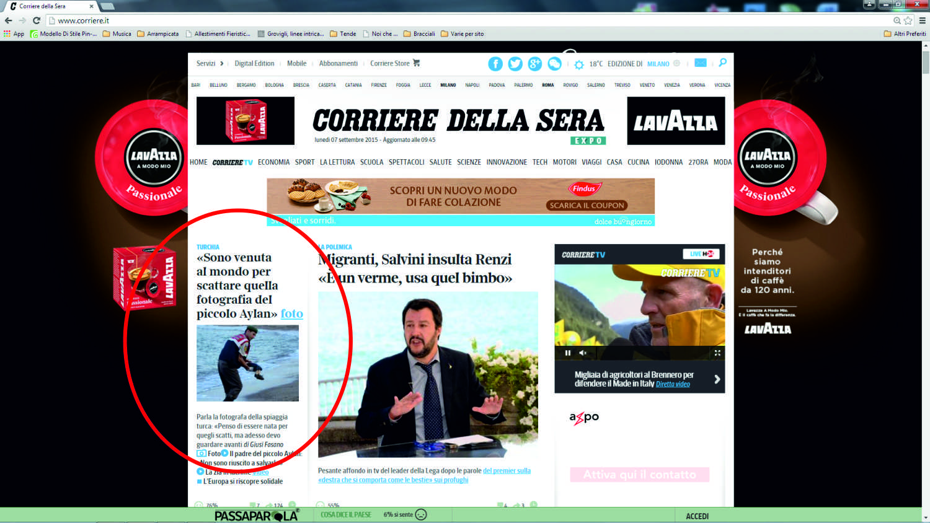The height and width of the screenshot is (523, 930).
Task: Open the Arrampicata bookmarks folder
Action: pyautogui.click(x=158, y=34)
